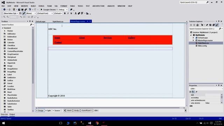The height and width of the screenshot is (126, 224).
Task: Toggle Italic formatting
Action: 68,13
